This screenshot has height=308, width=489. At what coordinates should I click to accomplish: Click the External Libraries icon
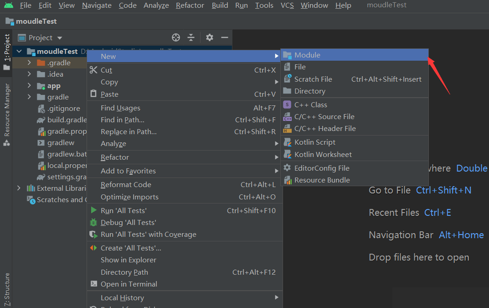click(31, 188)
